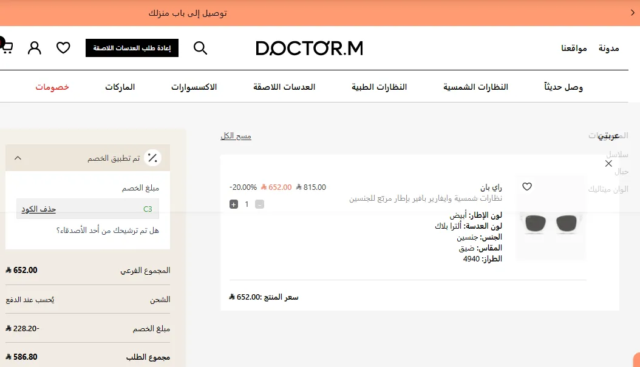Click the الطراز: 4940 model text
The height and width of the screenshot is (367, 640).
[483, 258]
